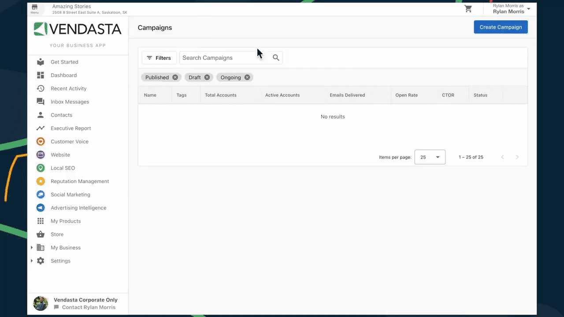
Task: Go to Inbox Messages
Action: (70, 102)
